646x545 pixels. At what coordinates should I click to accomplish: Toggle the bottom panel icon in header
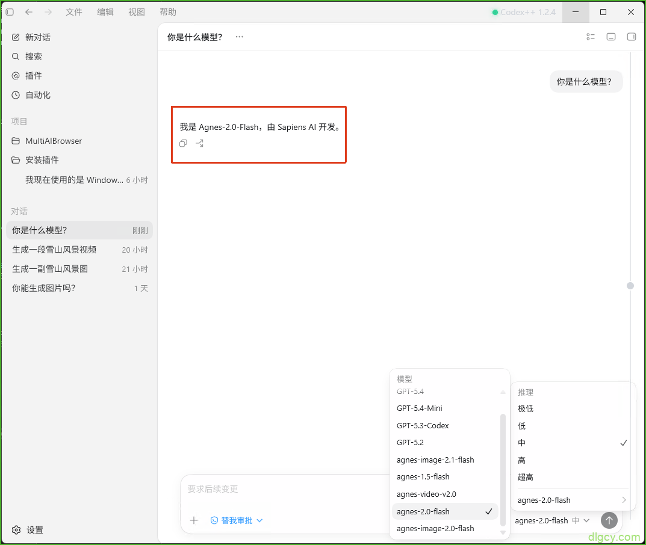tap(611, 37)
